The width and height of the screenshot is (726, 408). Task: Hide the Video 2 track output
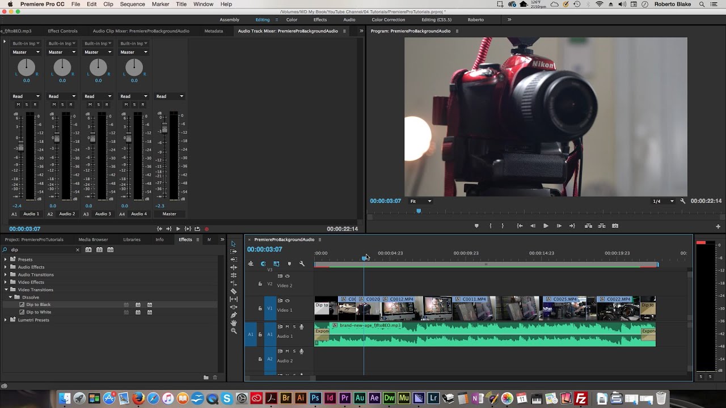click(287, 277)
